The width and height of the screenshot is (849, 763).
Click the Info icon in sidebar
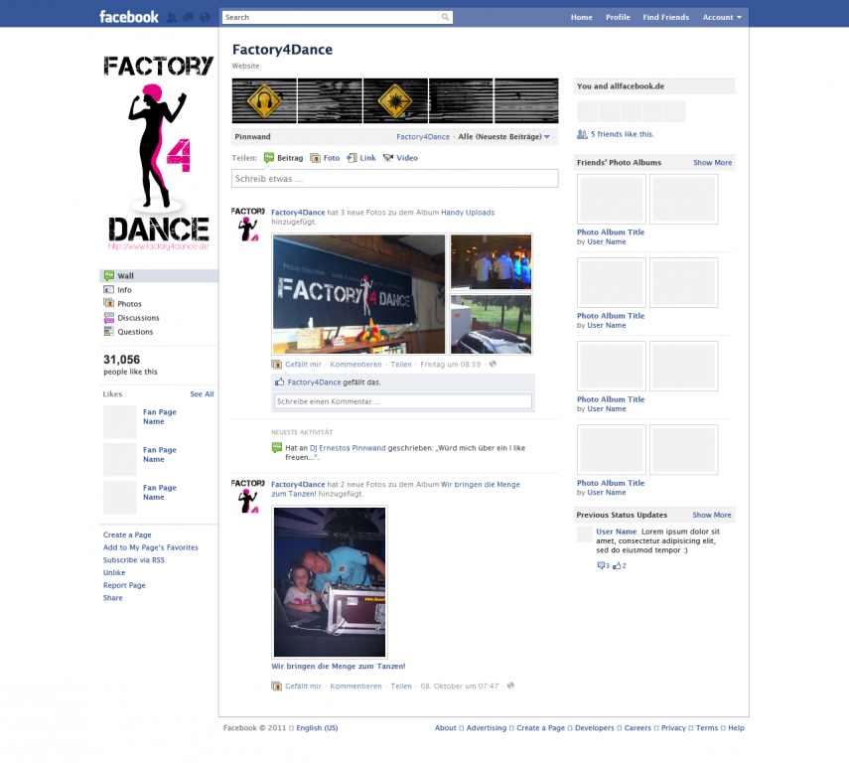point(109,289)
